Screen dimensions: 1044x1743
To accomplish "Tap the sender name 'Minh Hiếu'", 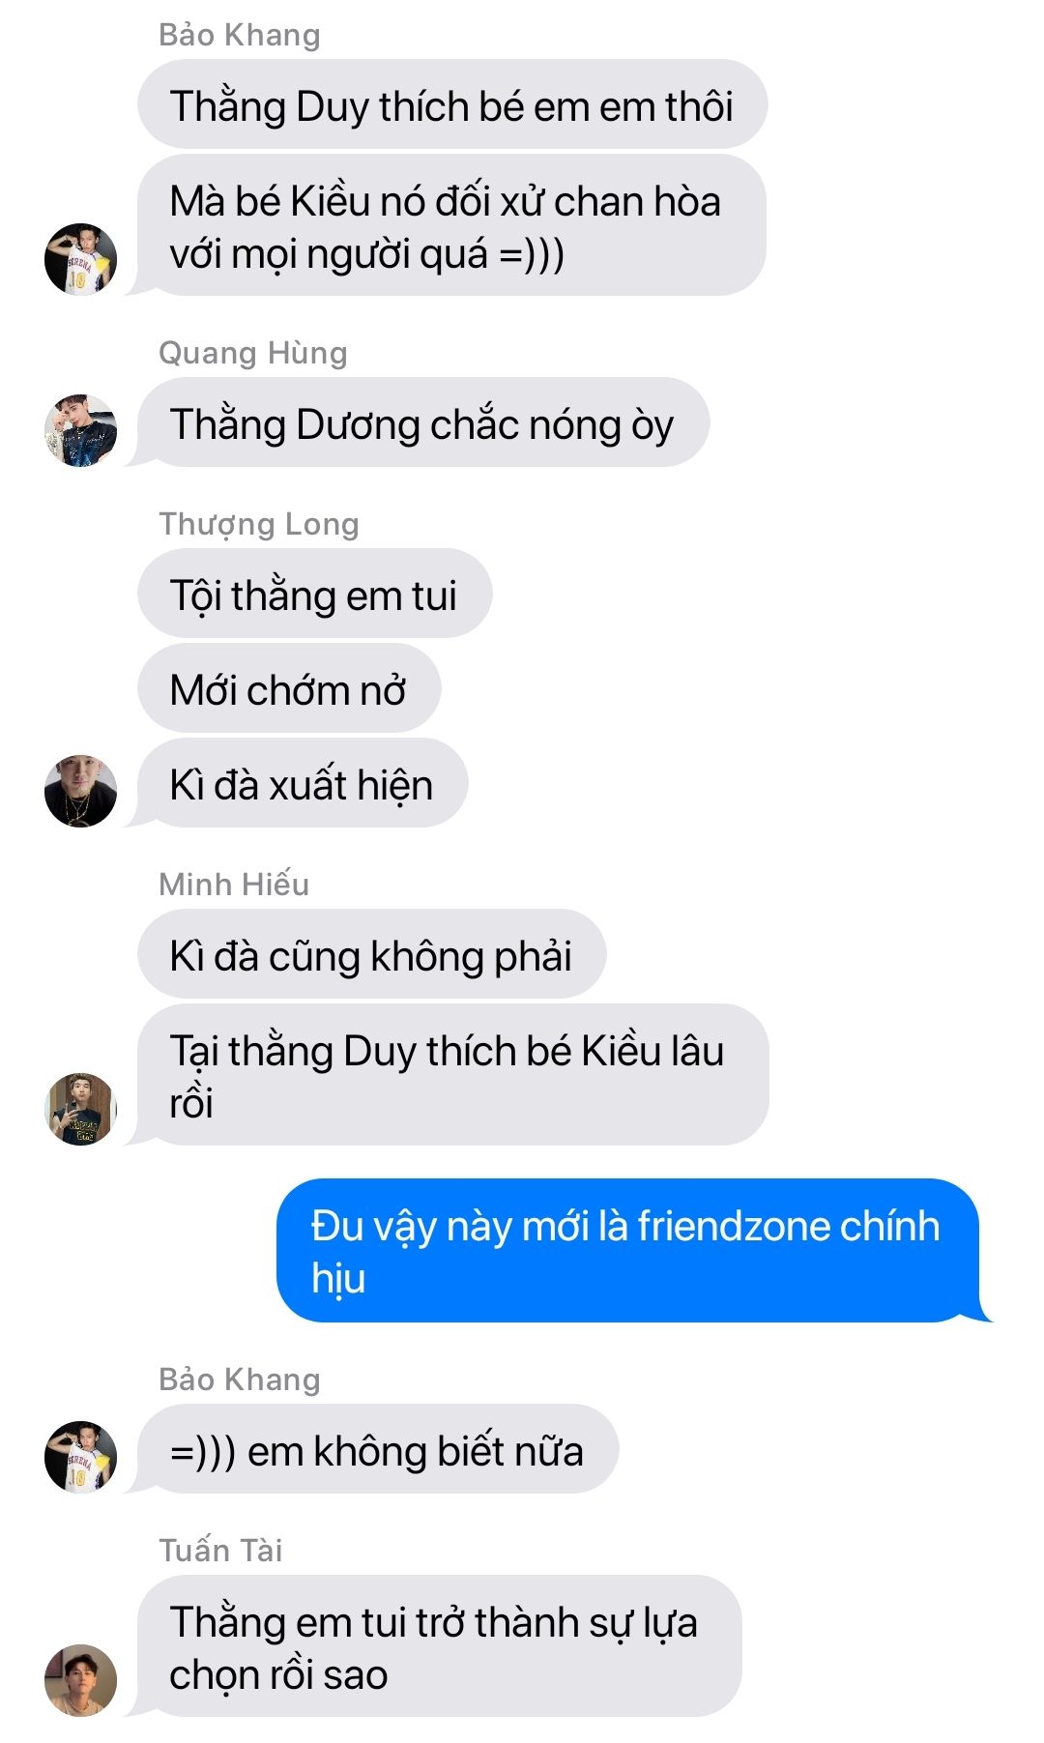I will click(x=234, y=884).
